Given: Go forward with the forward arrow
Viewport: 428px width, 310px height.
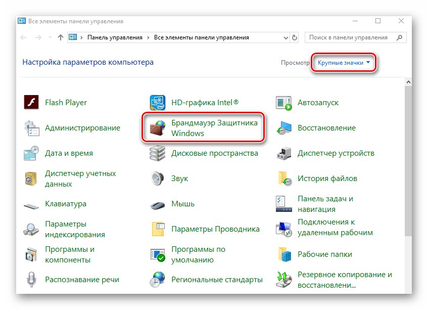Looking at the screenshot, I should [38, 37].
